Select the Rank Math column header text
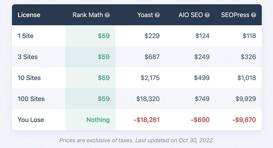Image resolution: width=273 pixels, height=148 pixels. (88, 15)
